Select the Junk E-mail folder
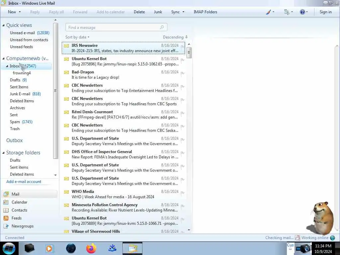This screenshot has height=255, width=340. pos(25,94)
